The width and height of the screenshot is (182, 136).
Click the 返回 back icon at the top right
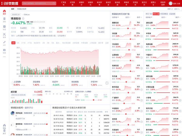coord(178,9)
